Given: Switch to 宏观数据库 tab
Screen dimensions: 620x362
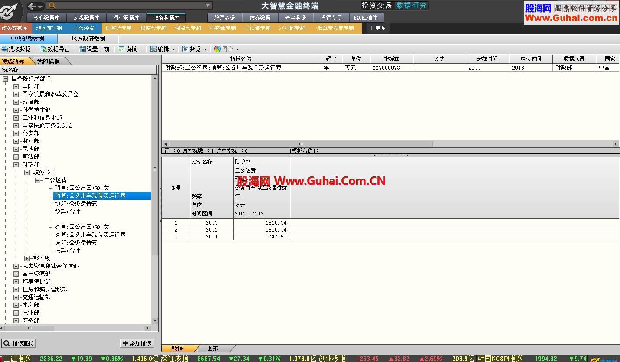Looking at the screenshot, I should 86,18.
